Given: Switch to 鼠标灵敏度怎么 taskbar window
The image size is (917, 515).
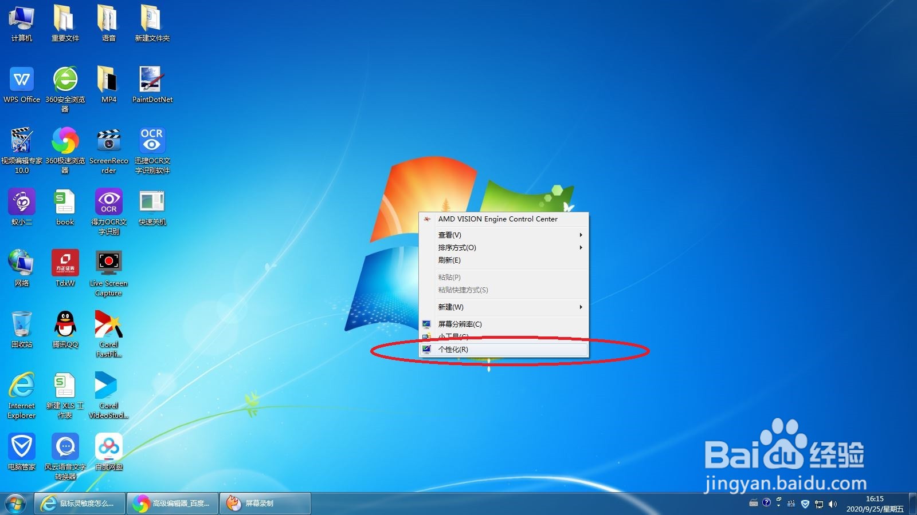Looking at the screenshot, I should click(x=80, y=504).
